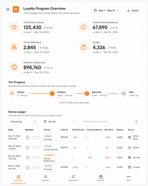Click order ID #10198
148x186 pixels.
point(64,167)
